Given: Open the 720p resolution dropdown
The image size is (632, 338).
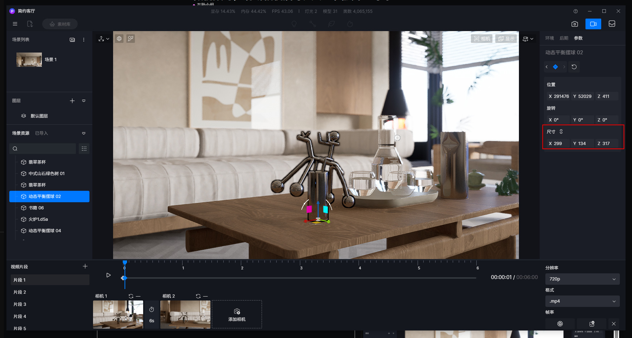Looking at the screenshot, I should pos(582,279).
